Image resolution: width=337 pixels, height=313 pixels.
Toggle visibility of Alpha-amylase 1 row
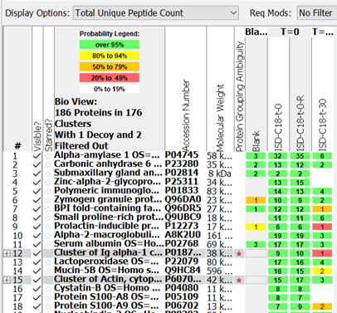point(37,156)
